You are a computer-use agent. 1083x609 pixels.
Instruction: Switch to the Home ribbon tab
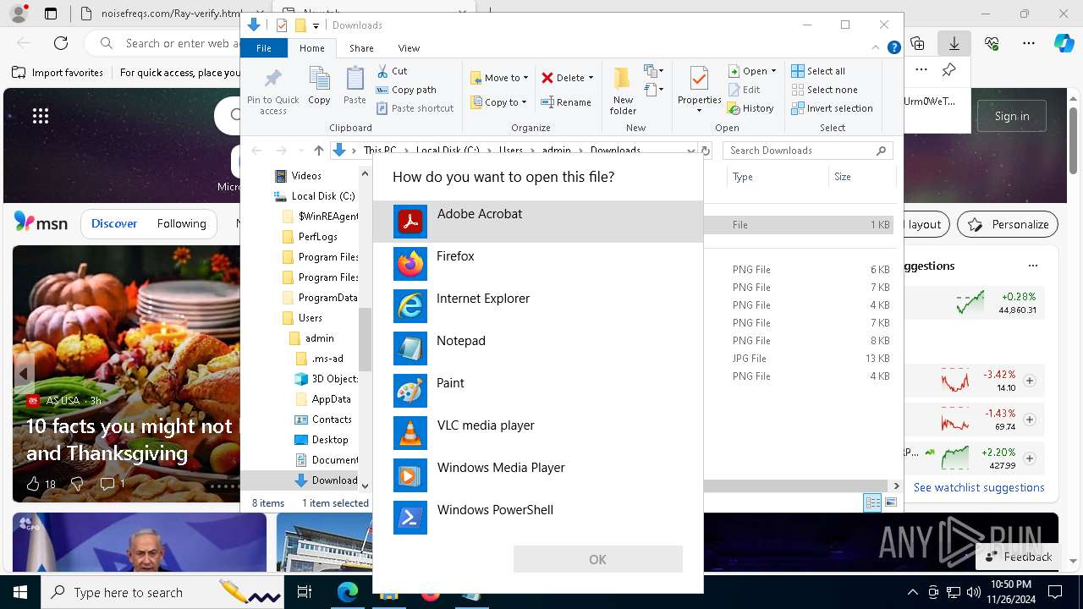pyautogui.click(x=311, y=48)
